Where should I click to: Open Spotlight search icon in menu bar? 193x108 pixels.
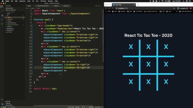pos(183,1)
